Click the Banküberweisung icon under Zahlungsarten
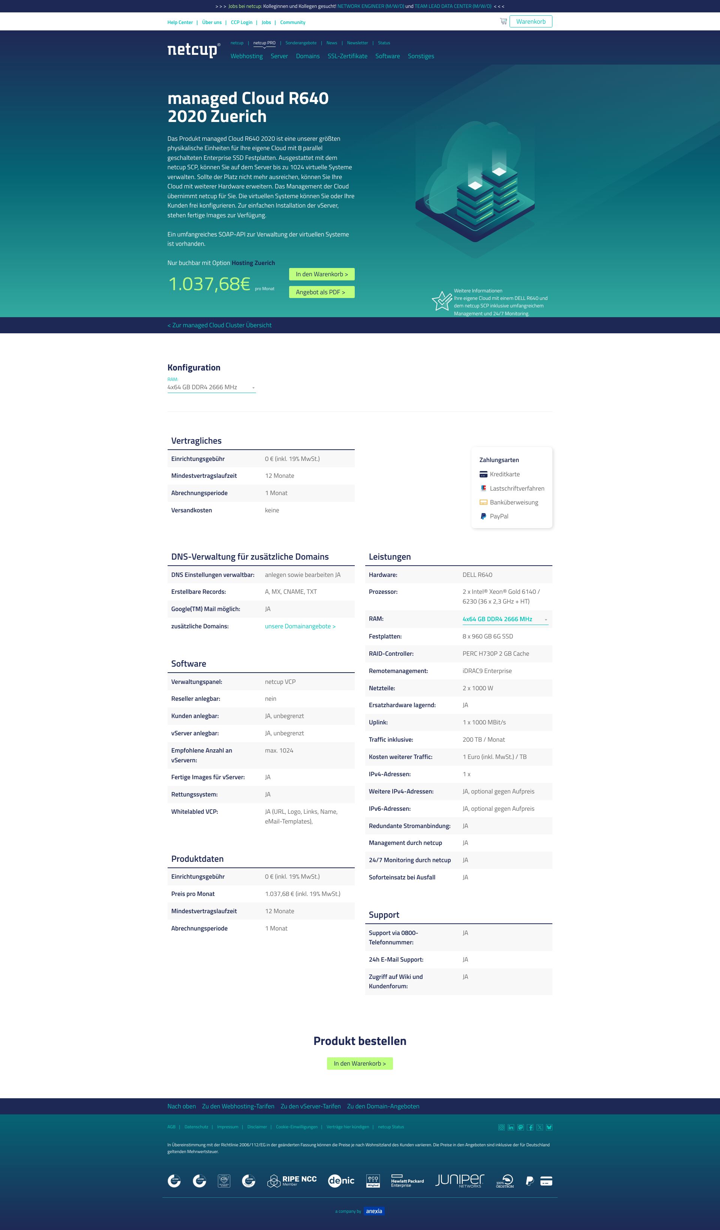The height and width of the screenshot is (1230, 720). [x=483, y=502]
